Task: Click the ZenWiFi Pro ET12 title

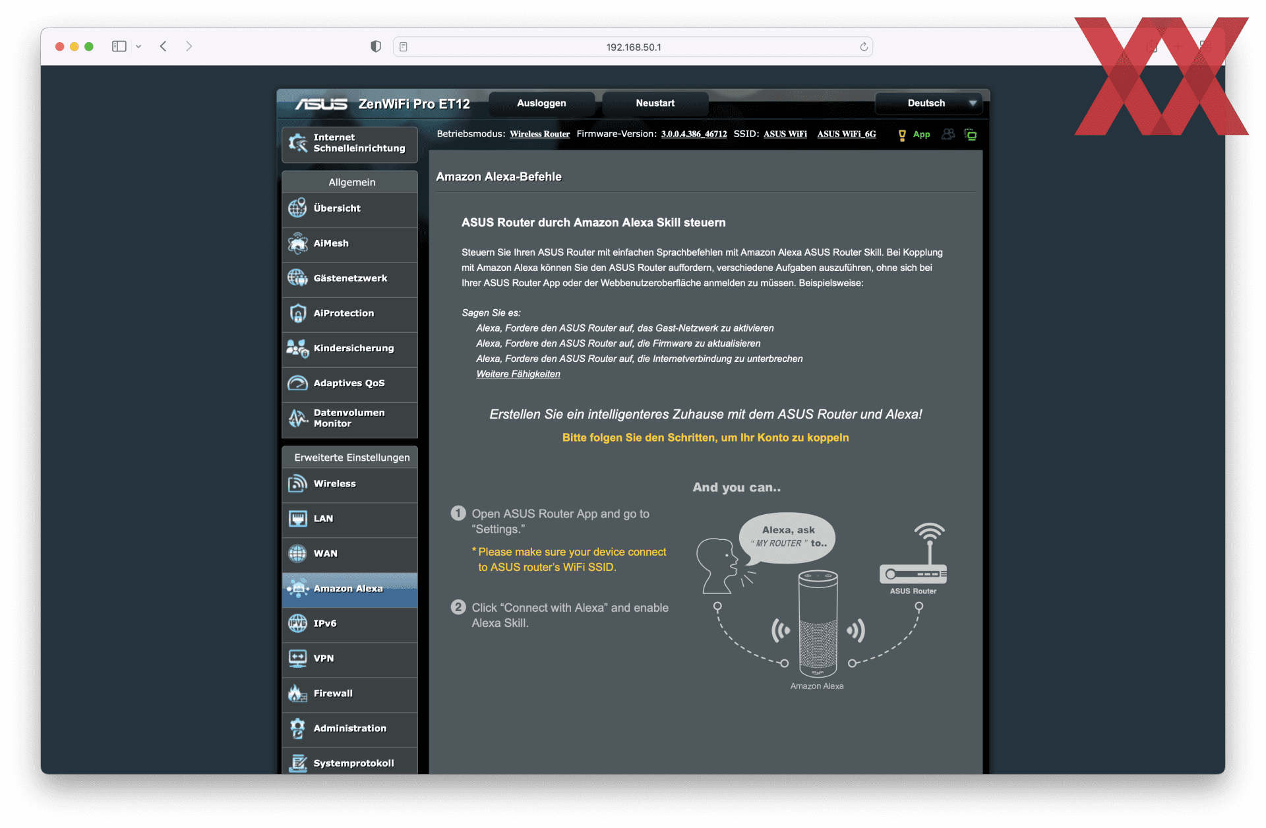Action: tap(414, 104)
